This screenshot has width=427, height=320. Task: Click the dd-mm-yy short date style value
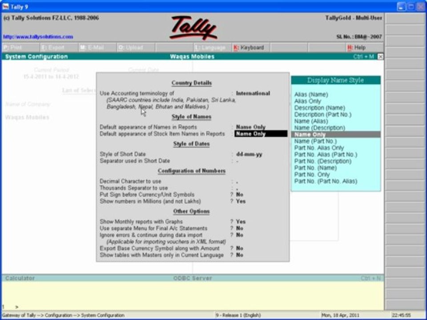pyautogui.click(x=249, y=154)
